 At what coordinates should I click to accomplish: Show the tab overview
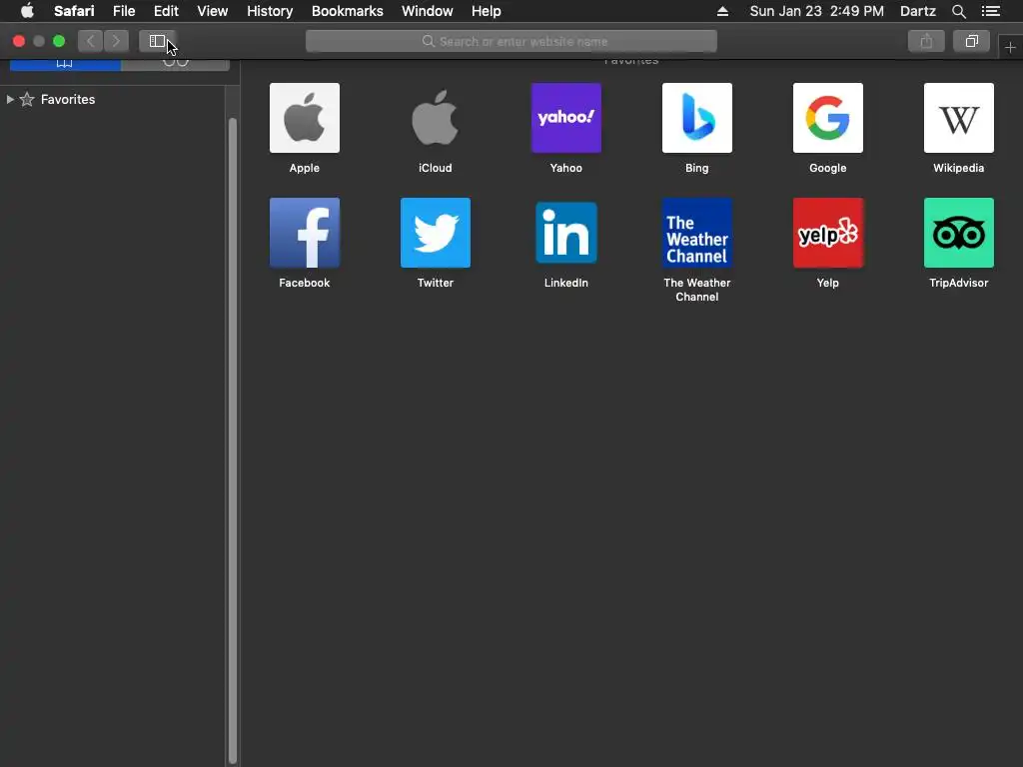(971, 41)
